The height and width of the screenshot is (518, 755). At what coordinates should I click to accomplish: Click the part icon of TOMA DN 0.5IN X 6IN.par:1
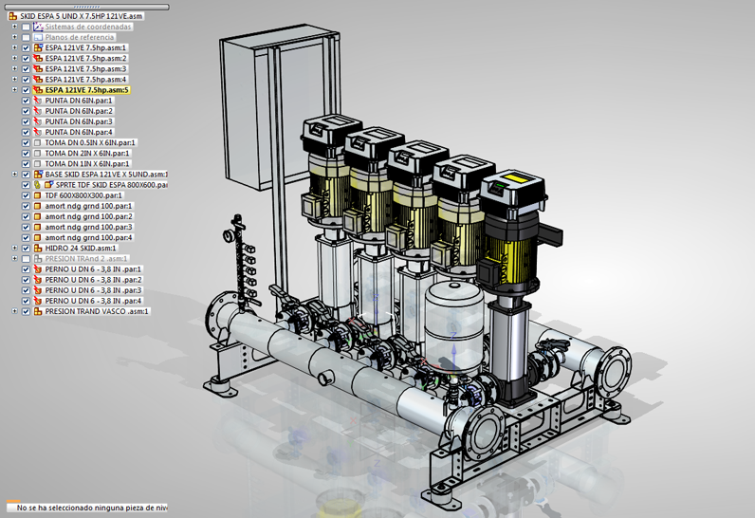point(38,143)
